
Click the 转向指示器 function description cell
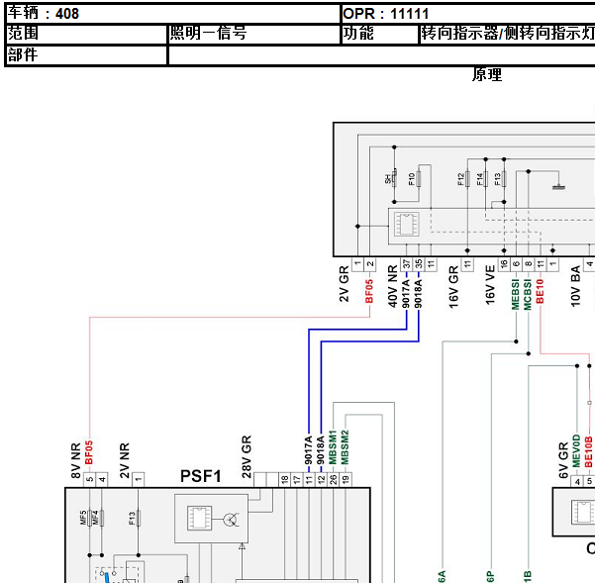point(507,34)
